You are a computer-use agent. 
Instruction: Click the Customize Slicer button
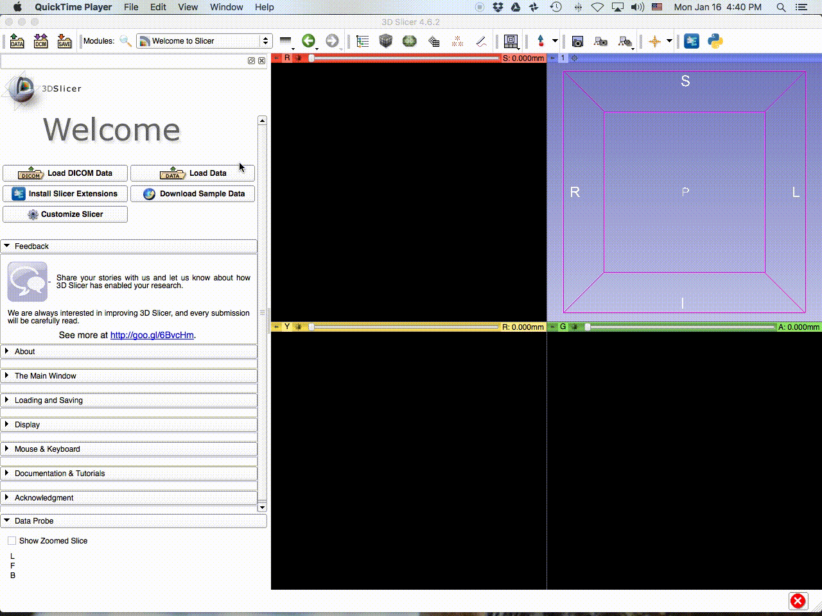65,214
